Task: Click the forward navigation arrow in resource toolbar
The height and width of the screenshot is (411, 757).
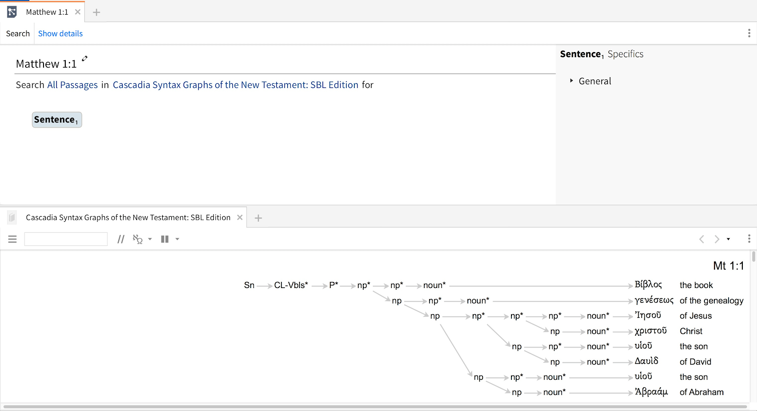Action: pos(717,239)
